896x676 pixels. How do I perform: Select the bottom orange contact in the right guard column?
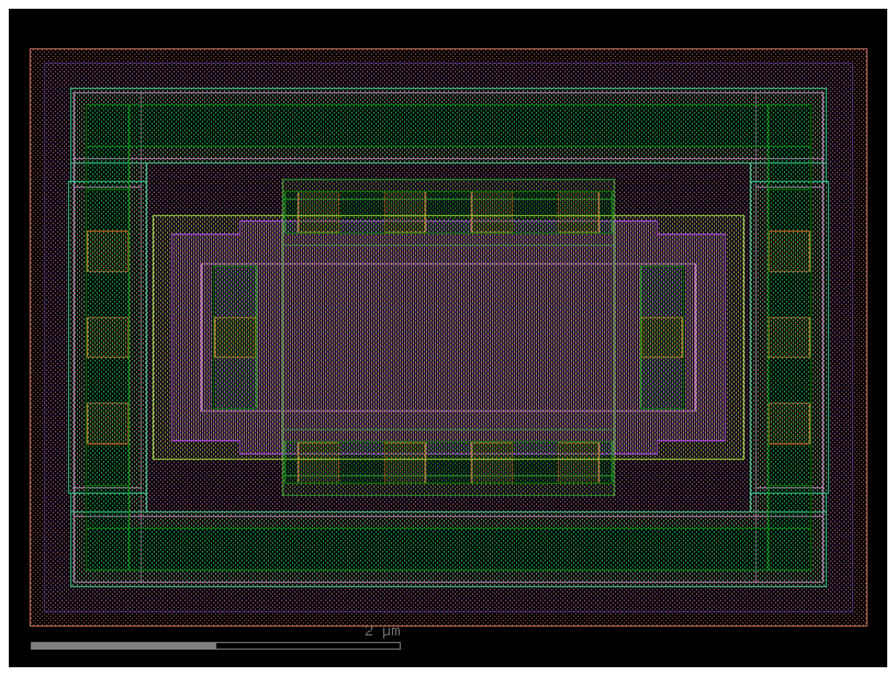click(789, 423)
